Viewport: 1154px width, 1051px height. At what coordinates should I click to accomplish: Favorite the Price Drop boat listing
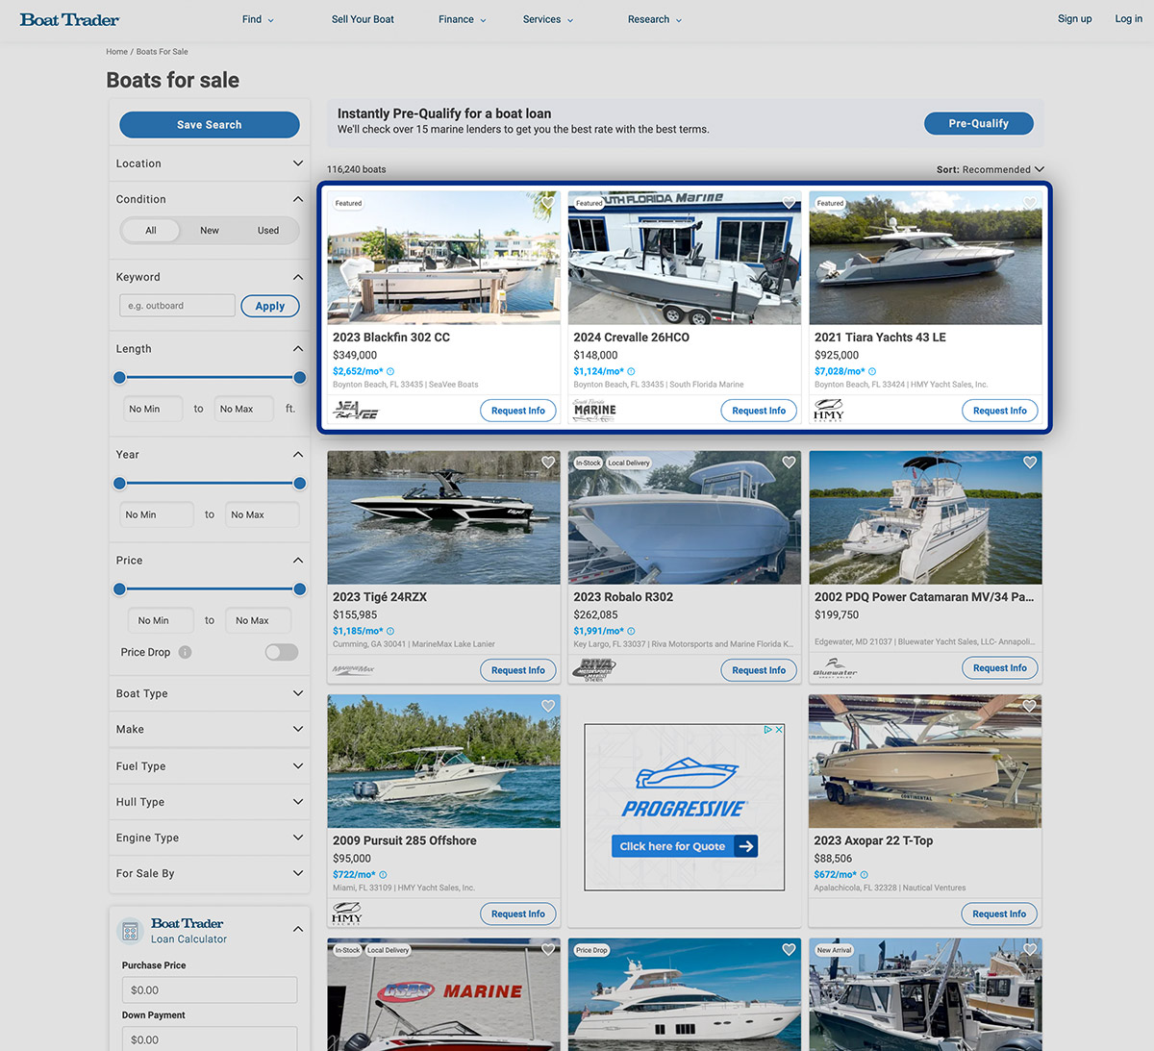pyautogui.click(x=789, y=950)
